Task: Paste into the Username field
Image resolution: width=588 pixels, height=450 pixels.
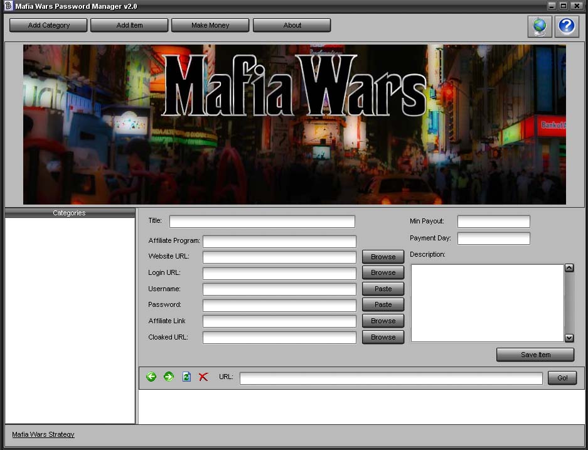Action: [x=383, y=289]
